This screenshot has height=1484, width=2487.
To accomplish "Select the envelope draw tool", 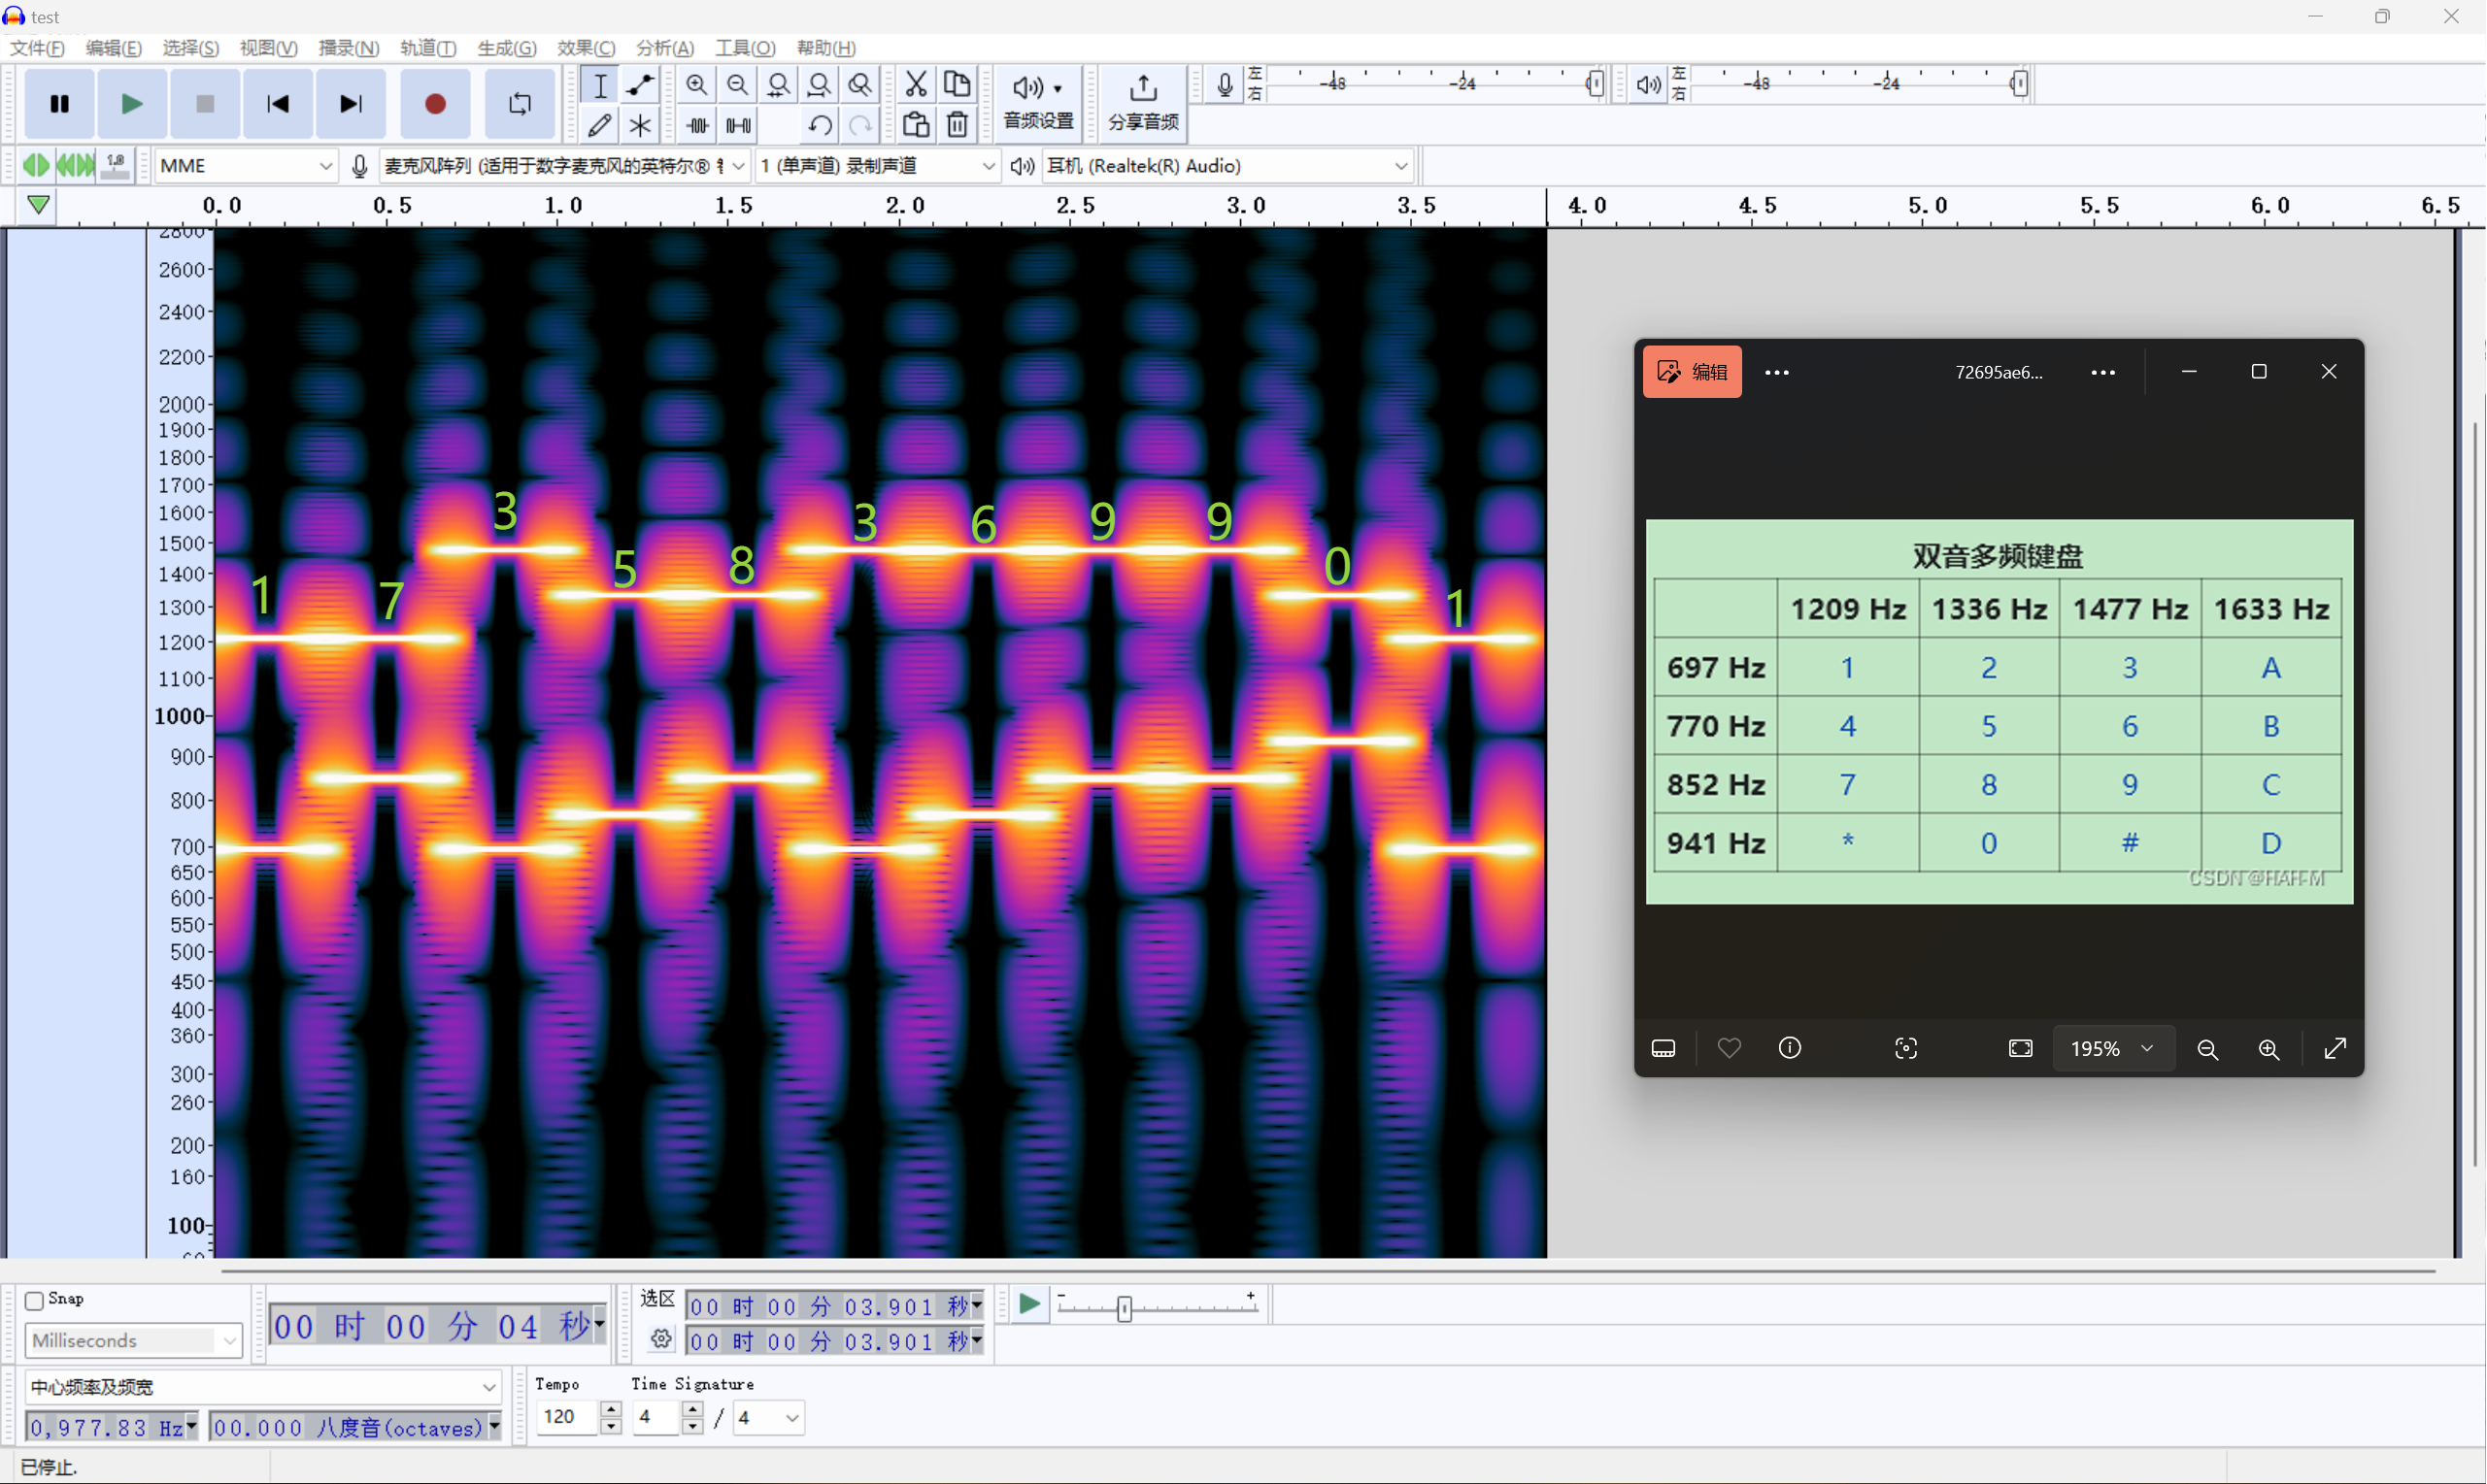I will coord(640,84).
